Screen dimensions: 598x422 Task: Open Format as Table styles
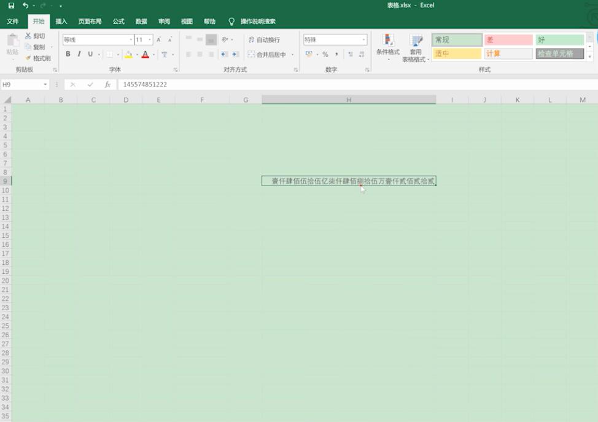[415, 48]
